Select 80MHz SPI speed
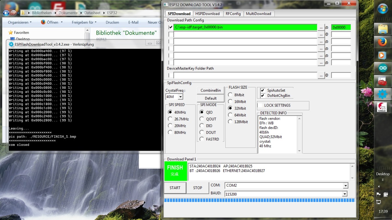 click(170, 132)
